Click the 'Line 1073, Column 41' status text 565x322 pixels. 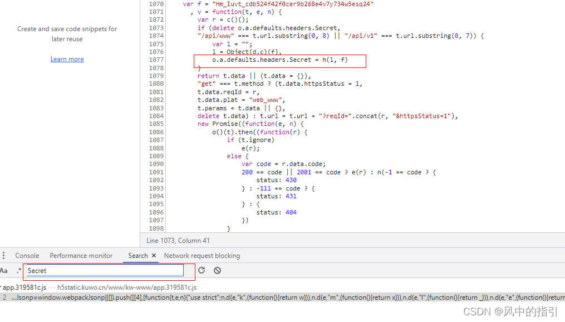pos(178,241)
